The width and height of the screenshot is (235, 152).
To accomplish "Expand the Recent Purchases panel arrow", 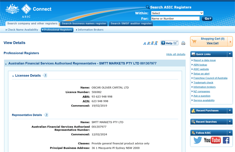I will [x=230, y=110].
